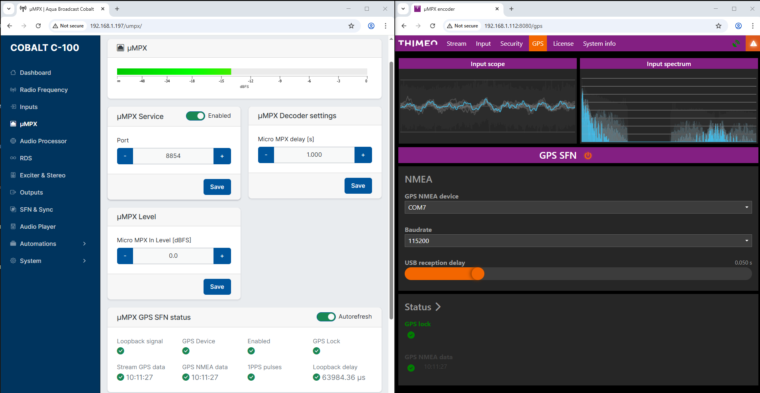Image resolution: width=760 pixels, height=393 pixels.
Task: Click the orange warning triangle icon
Action: pos(753,44)
